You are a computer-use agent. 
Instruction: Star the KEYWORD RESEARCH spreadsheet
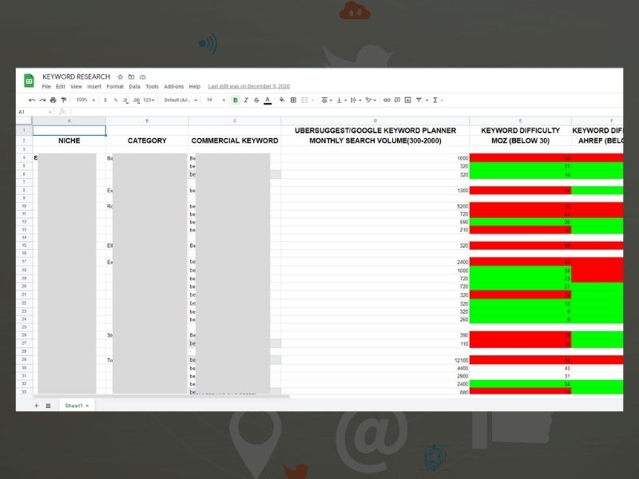pos(120,75)
